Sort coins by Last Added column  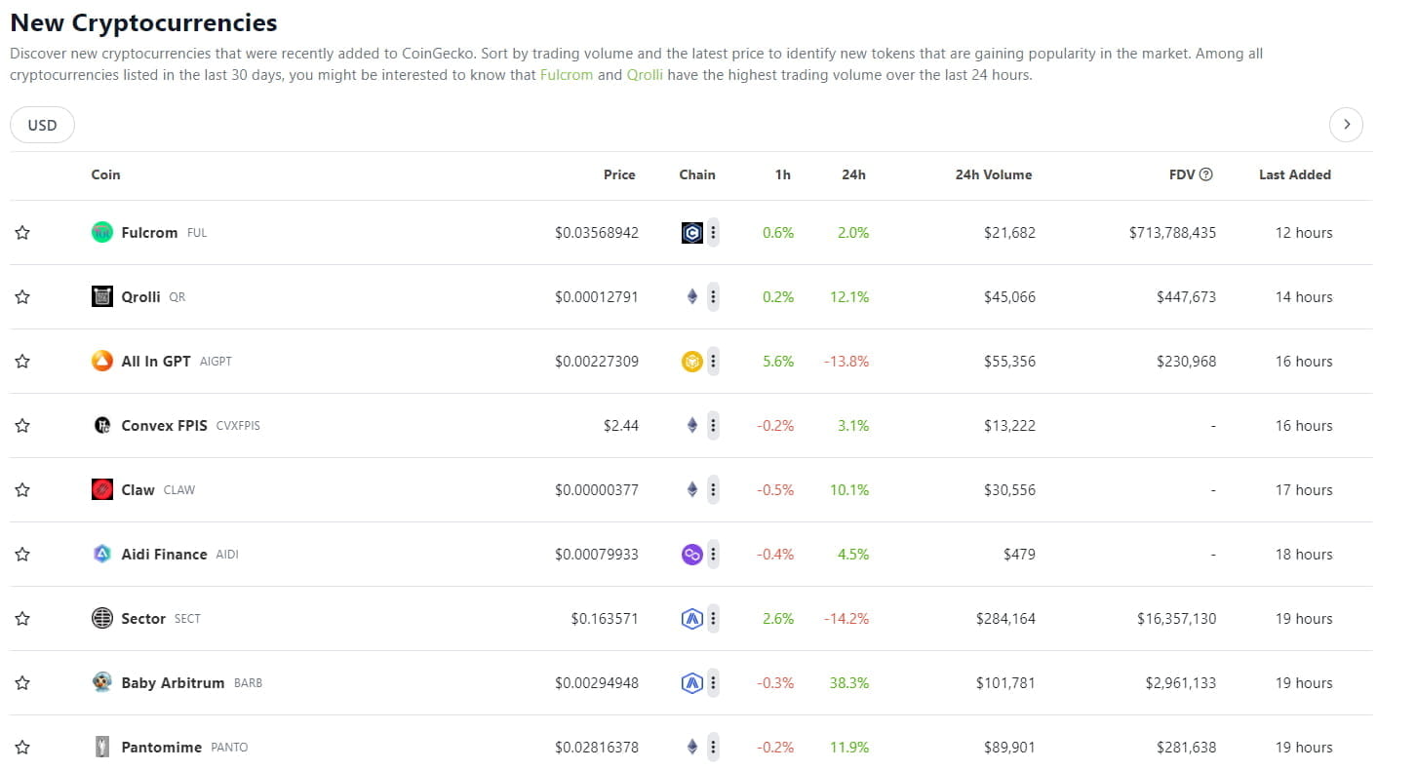pyautogui.click(x=1294, y=173)
